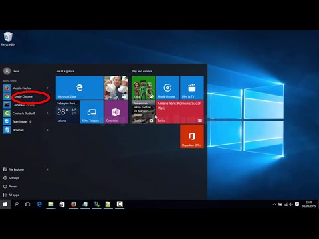Open volume control tray icon

(x=291, y=204)
